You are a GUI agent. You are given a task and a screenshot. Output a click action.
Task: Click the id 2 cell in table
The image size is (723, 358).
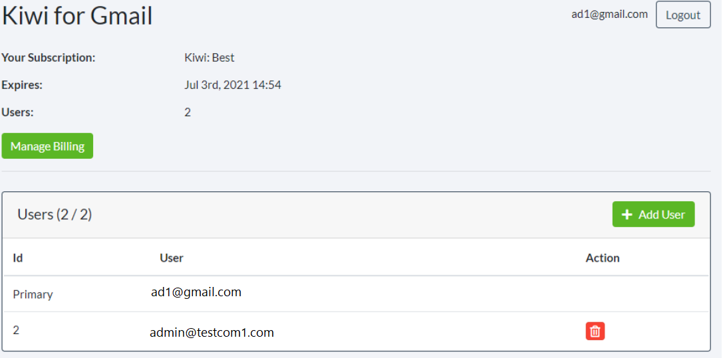pyautogui.click(x=16, y=330)
